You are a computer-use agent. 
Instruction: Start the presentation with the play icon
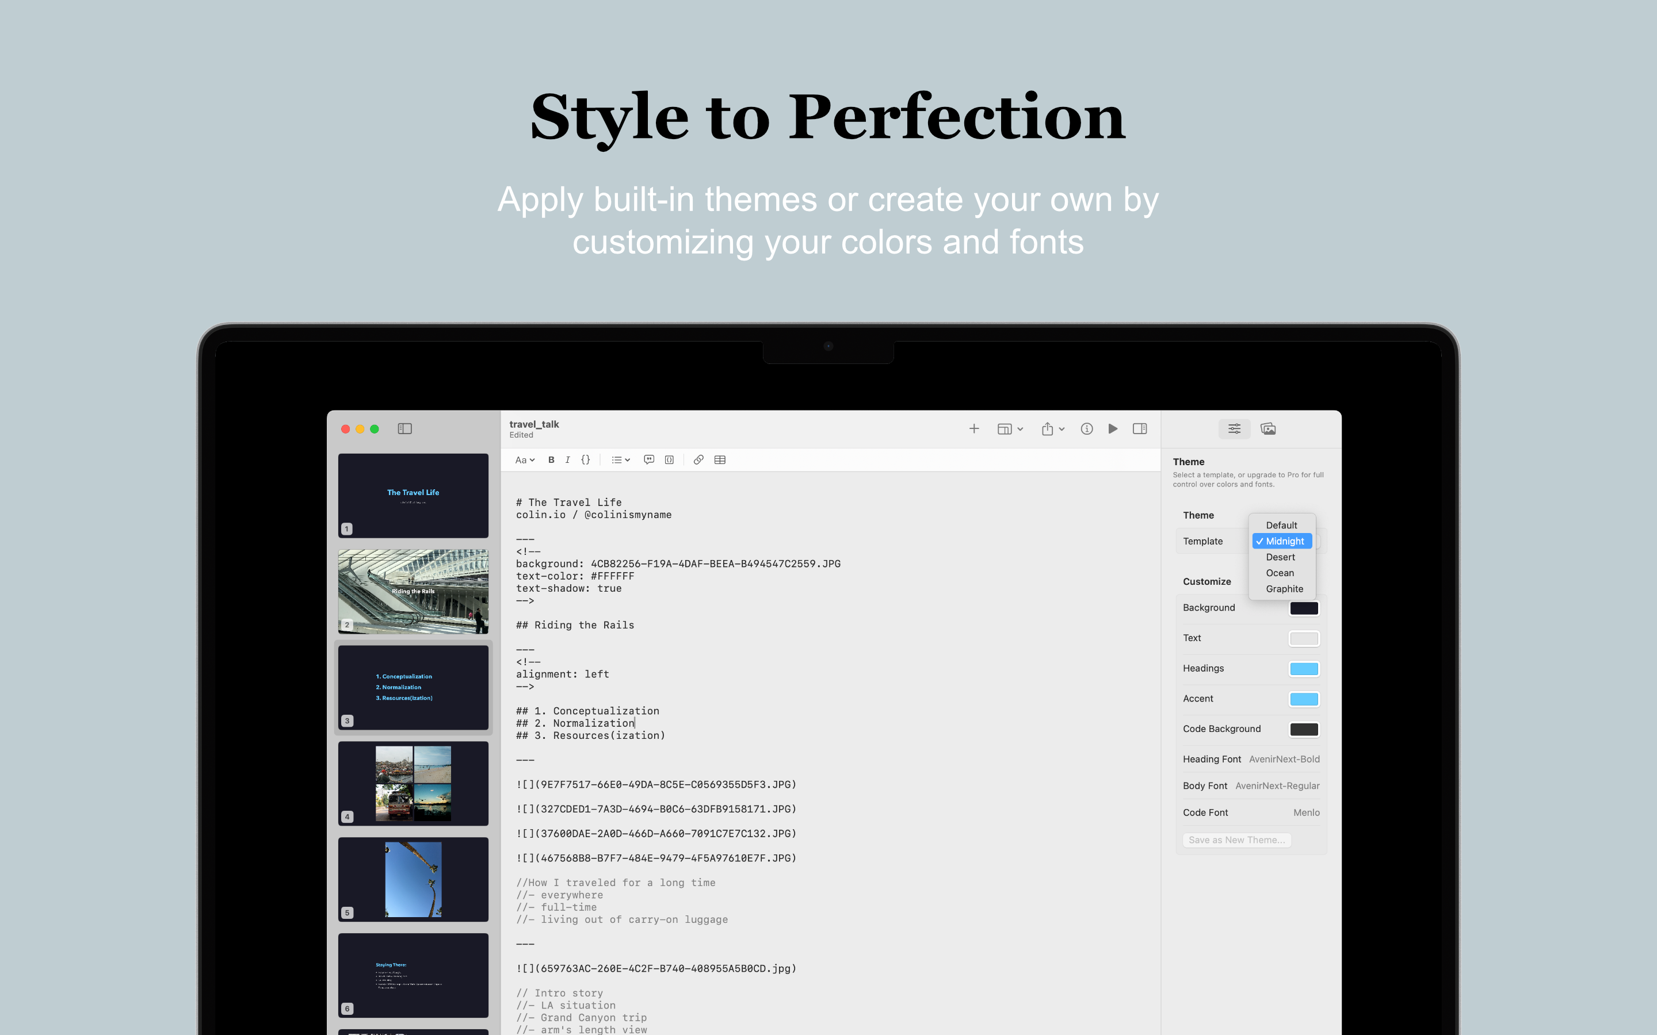point(1113,428)
